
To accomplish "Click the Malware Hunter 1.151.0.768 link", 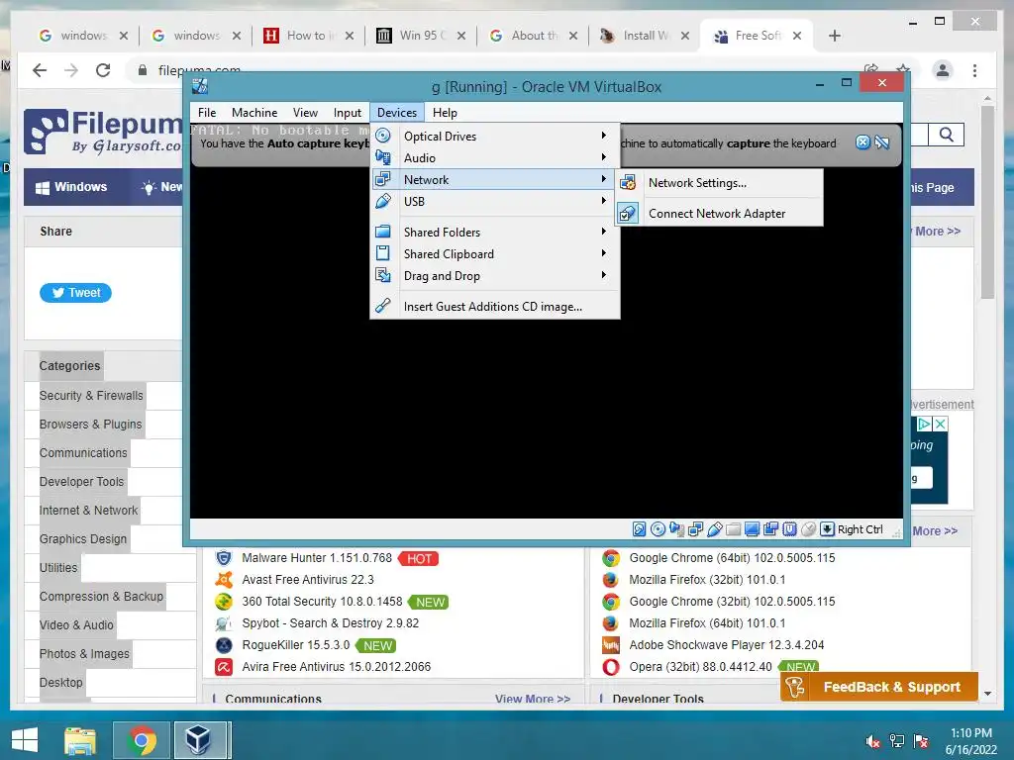I will click(317, 558).
